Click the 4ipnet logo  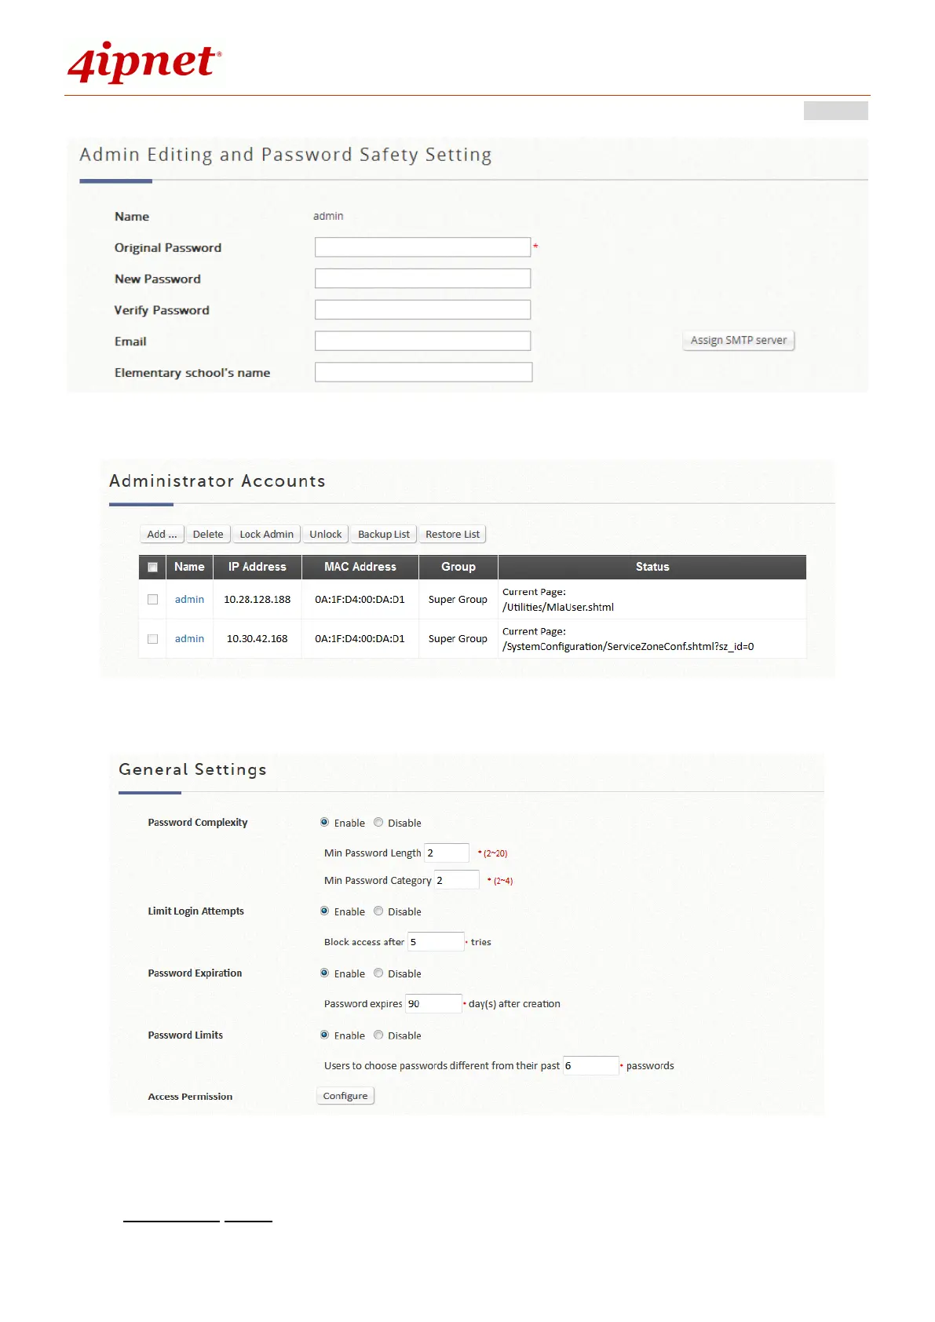click(x=144, y=62)
